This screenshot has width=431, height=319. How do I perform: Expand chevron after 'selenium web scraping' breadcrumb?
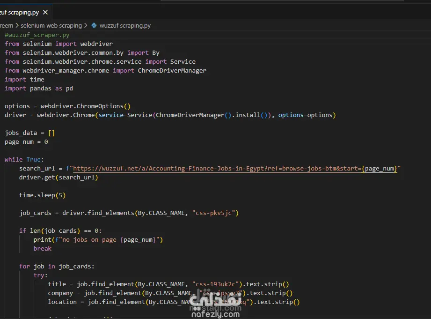86,26
